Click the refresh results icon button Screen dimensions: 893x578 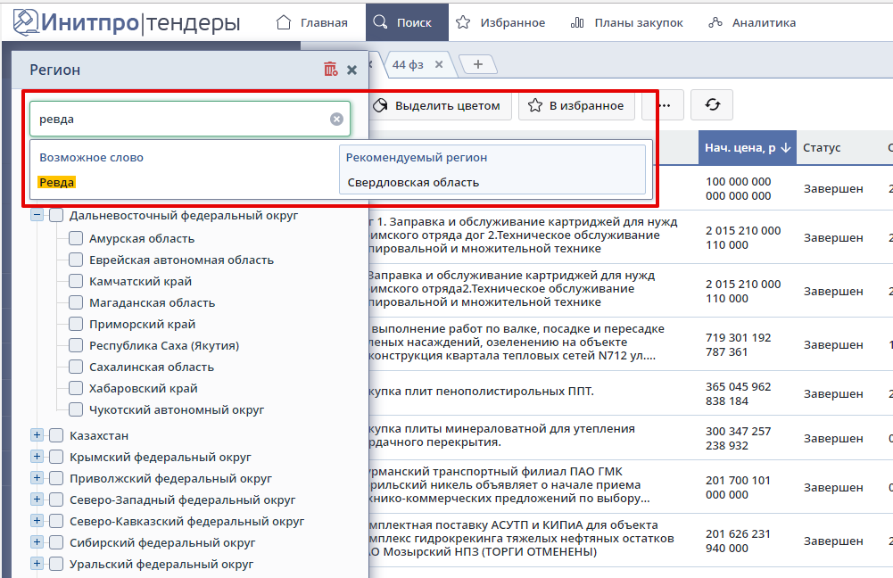tap(712, 105)
